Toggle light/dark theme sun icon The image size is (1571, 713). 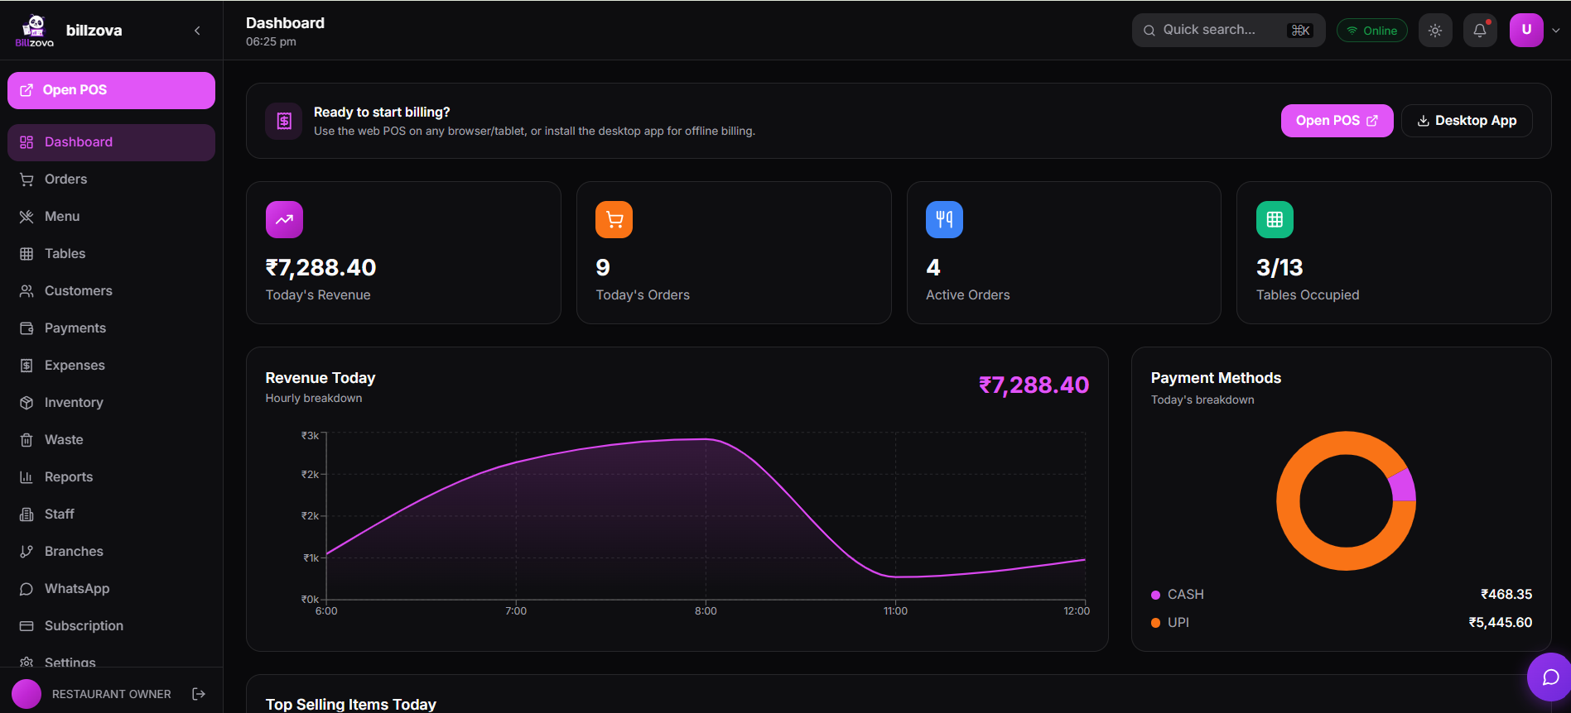tap(1435, 31)
